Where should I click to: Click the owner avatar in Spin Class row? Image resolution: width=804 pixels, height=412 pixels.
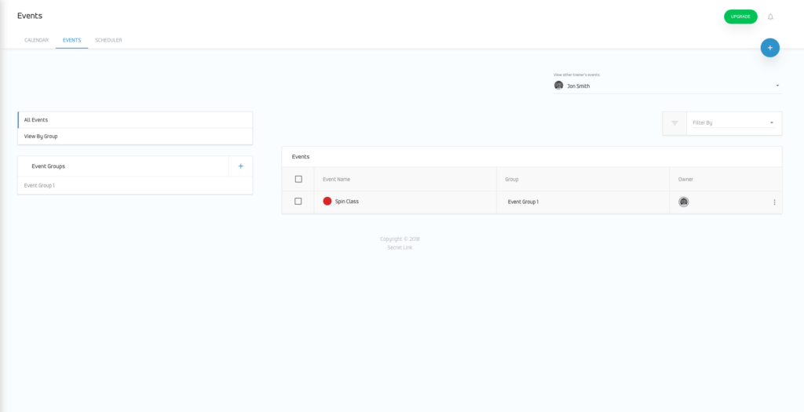[x=684, y=202]
